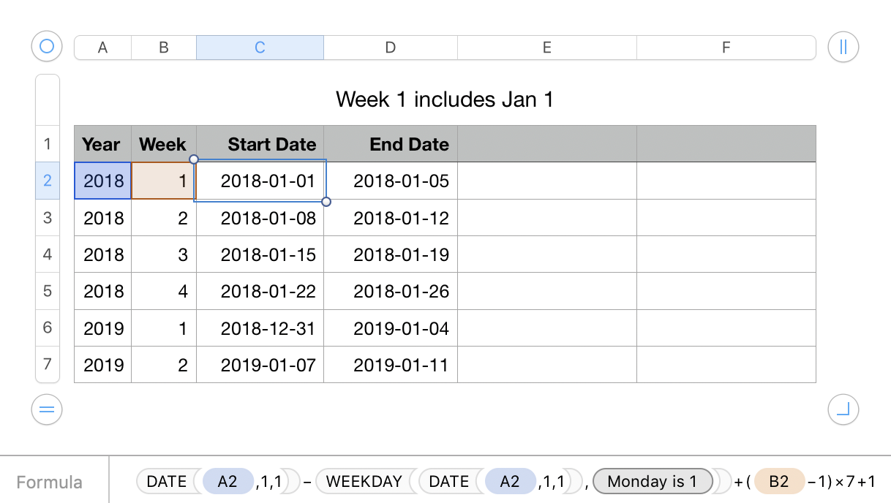Select row 5 header
Screen dimensions: 891x503
click(48, 291)
